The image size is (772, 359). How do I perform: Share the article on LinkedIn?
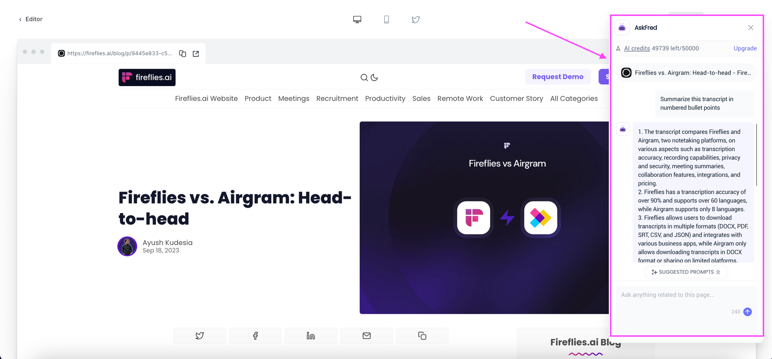[311, 335]
